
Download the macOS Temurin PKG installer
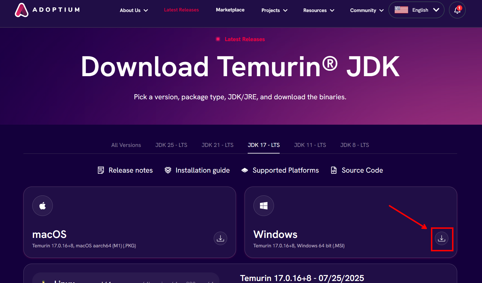coord(220,238)
